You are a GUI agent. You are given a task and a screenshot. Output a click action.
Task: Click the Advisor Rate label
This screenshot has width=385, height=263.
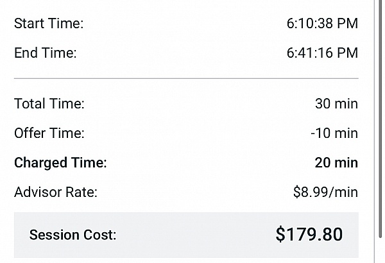[x=55, y=192]
